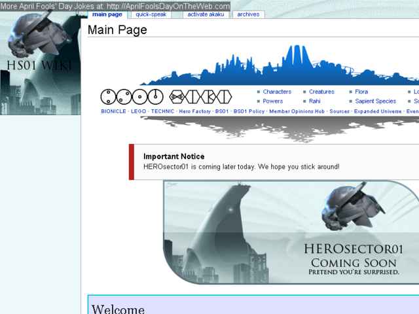Follow the TECHNIC link
This screenshot has height=314, width=419.
point(162,111)
